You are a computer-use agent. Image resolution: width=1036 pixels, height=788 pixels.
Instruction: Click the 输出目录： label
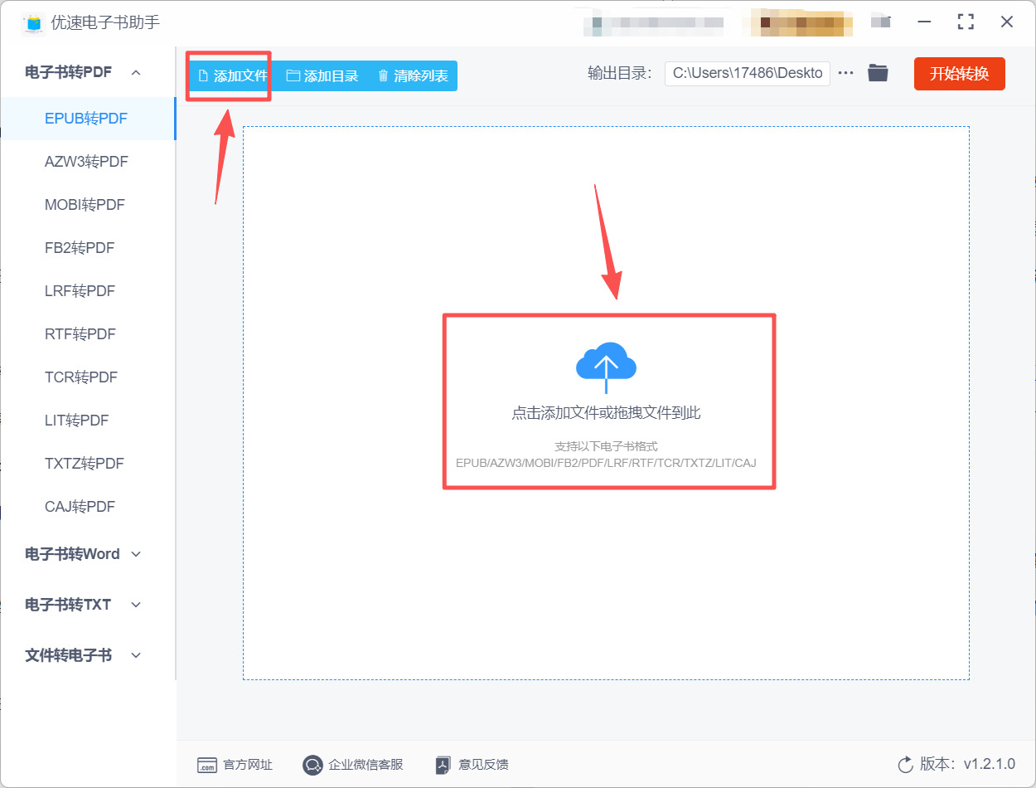[x=620, y=73]
